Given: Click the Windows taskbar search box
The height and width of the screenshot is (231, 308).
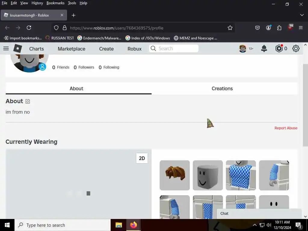Looking at the screenshot, I should [63, 225].
